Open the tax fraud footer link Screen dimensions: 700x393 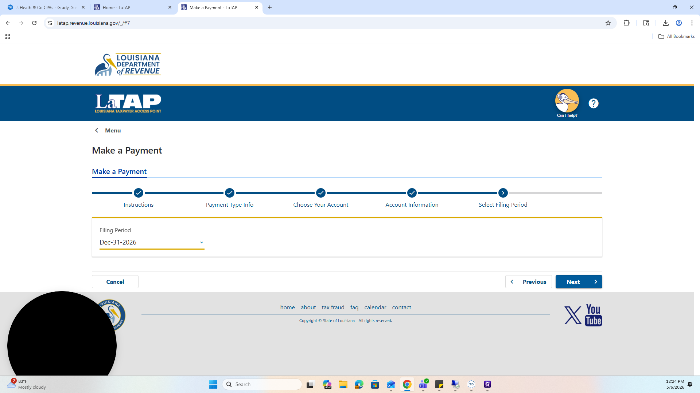point(333,307)
